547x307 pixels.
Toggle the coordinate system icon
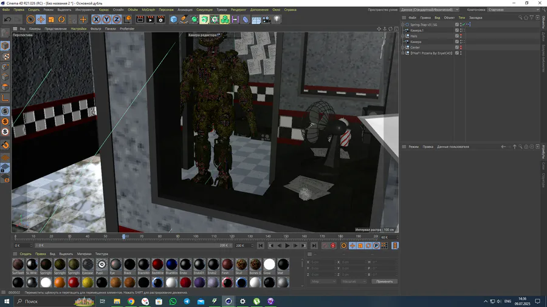tap(128, 19)
